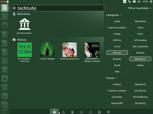Expand the Músicas results header
The height and width of the screenshot is (114, 153).
click(x=20, y=40)
